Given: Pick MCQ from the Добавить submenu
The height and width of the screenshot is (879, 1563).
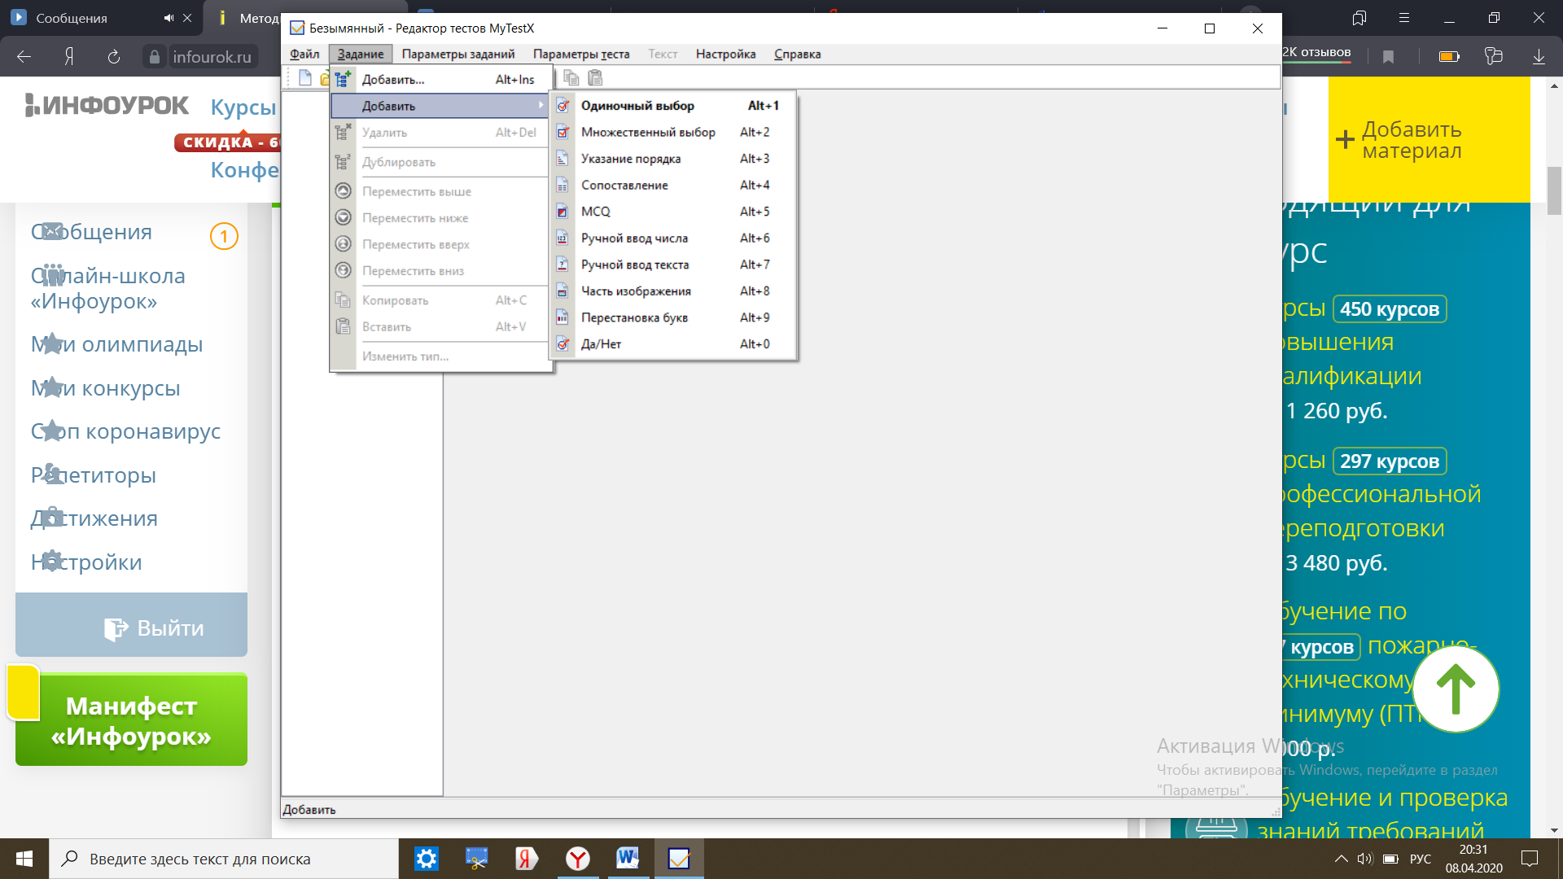Looking at the screenshot, I should coord(672,212).
